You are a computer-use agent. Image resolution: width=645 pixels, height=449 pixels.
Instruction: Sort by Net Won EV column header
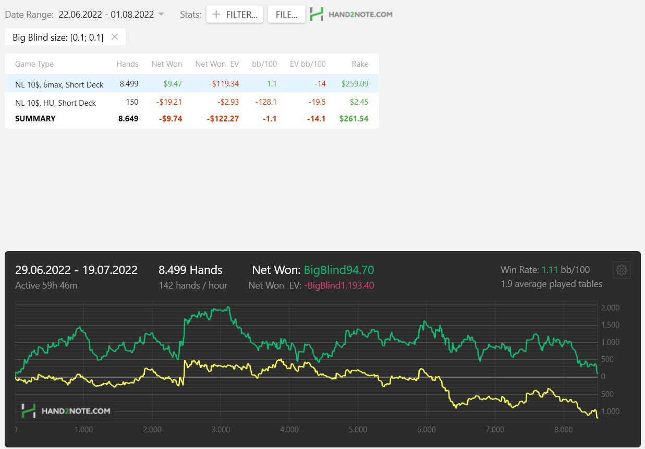coord(217,64)
